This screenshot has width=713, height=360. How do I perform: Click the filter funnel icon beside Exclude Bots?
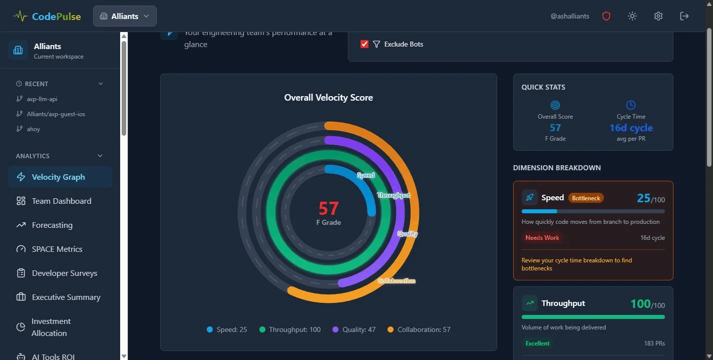[376, 44]
